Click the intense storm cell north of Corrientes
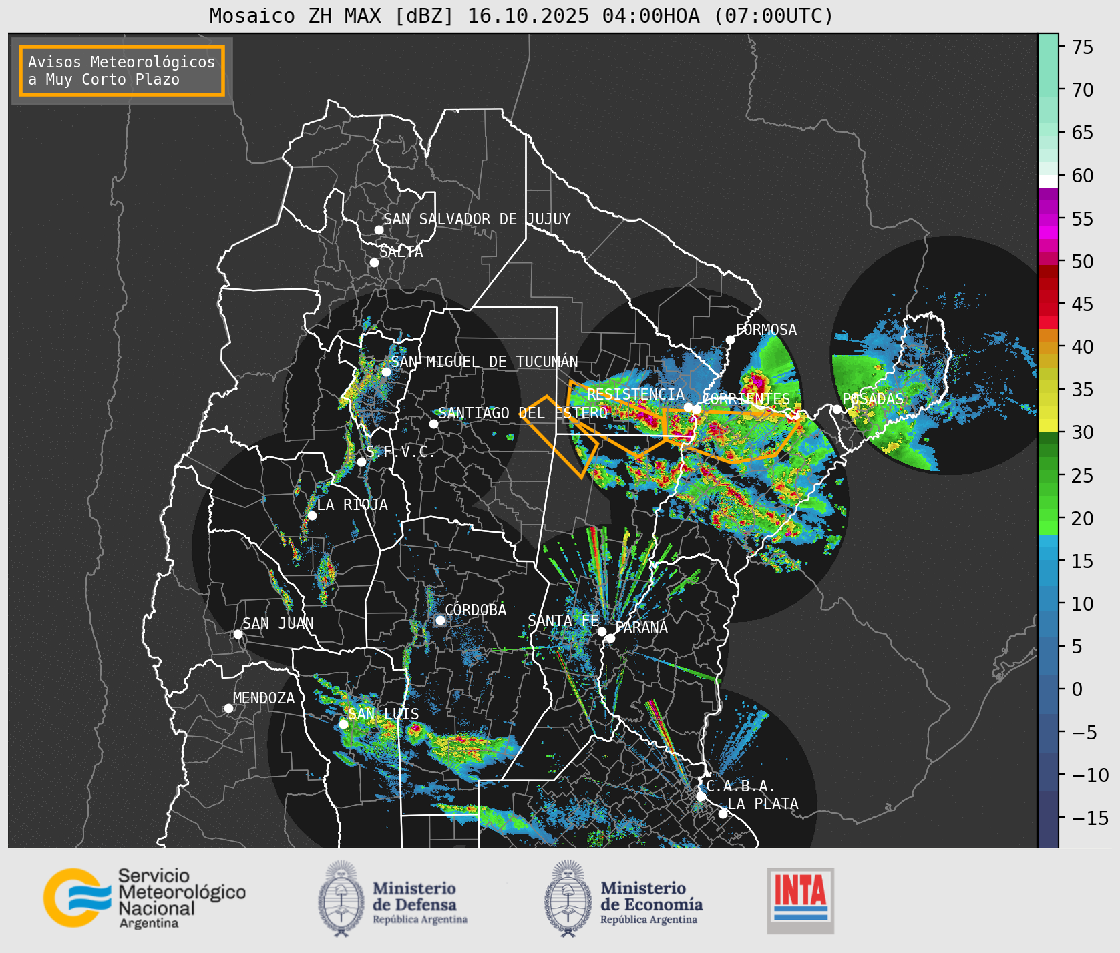1120x953 pixels. pos(756,386)
